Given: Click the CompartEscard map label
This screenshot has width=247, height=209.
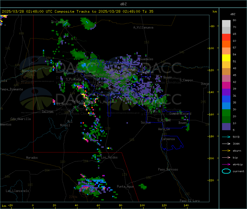Looking at the screenshot, I should [x=180, y=114].
